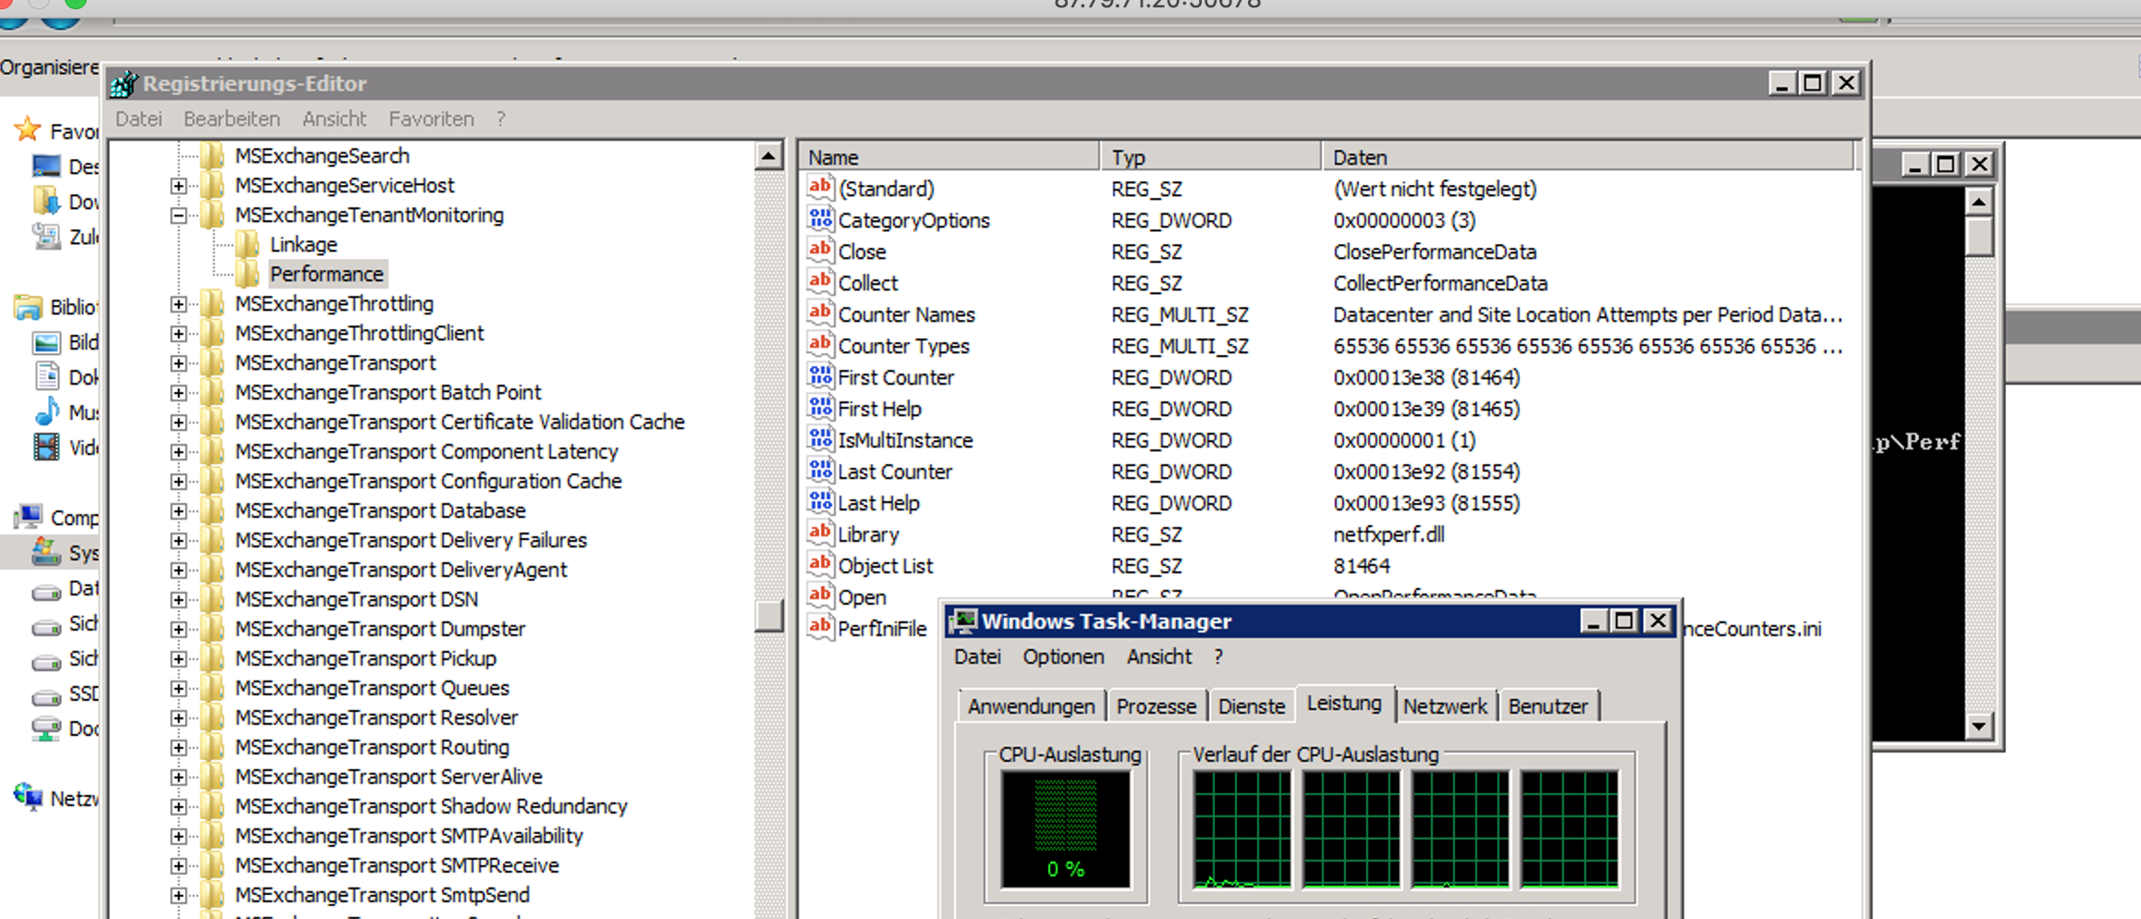Switch to the Benutzer tab

click(x=1548, y=706)
